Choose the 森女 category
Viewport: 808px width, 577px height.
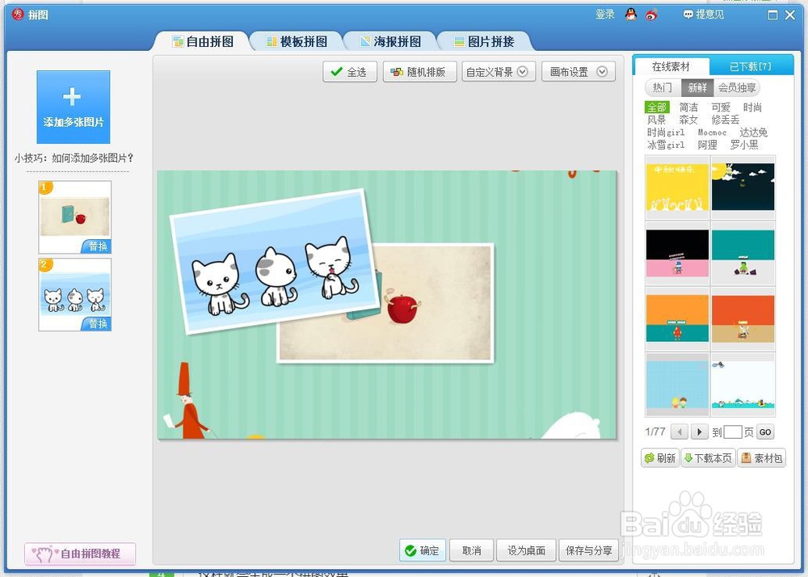coord(689,120)
